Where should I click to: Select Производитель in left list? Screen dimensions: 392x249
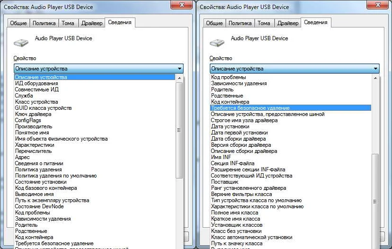point(95,126)
